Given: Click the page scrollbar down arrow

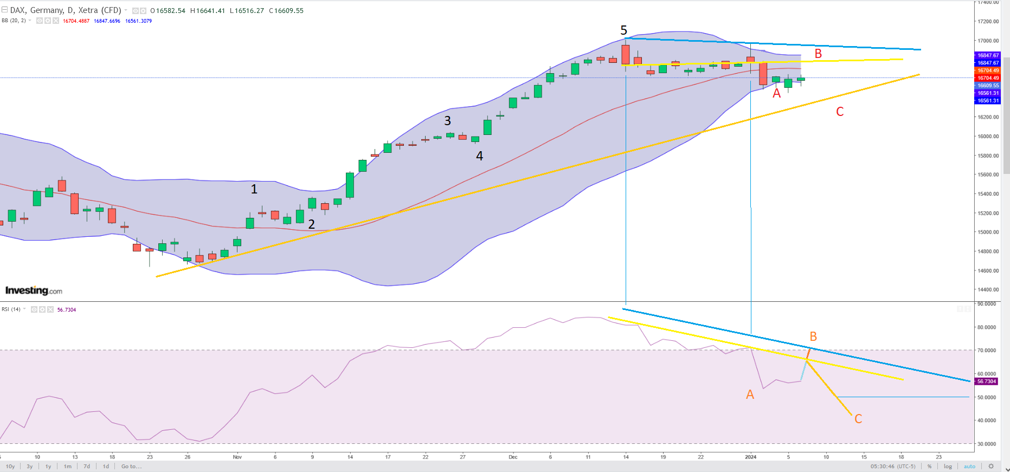Looking at the screenshot, I should 1006,469.
